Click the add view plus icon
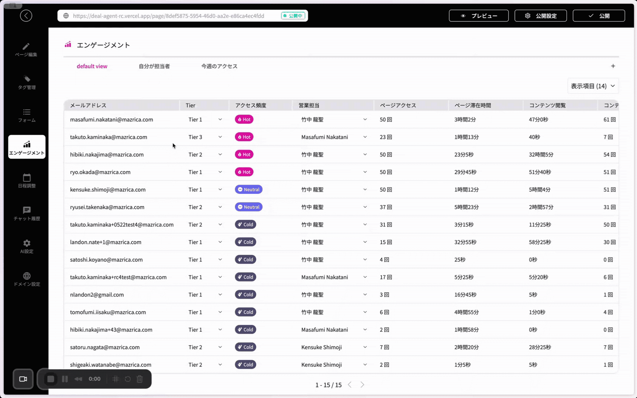This screenshot has width=637, height=398. click(x=613, y=66)
